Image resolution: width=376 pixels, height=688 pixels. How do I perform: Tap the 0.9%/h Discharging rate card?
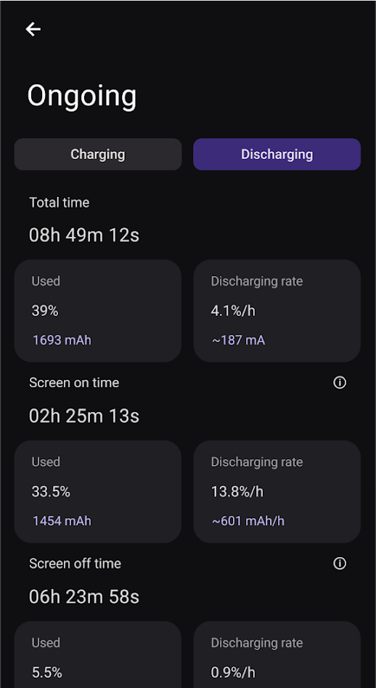[x=277, y=655]
